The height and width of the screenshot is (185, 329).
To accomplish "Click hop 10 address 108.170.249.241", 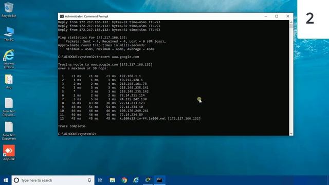I will coord(134,111).
